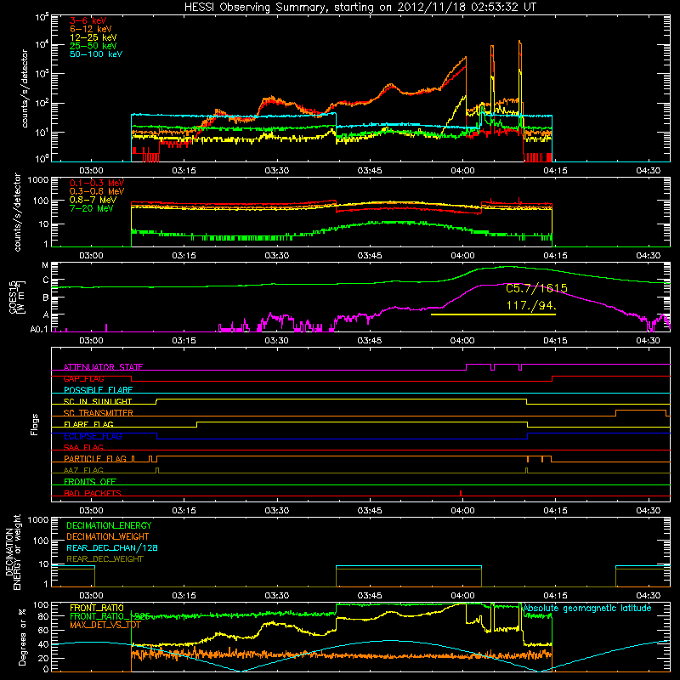Click the '0.3-0.8 MeV' legend label
680x680 pixels.
97,191
